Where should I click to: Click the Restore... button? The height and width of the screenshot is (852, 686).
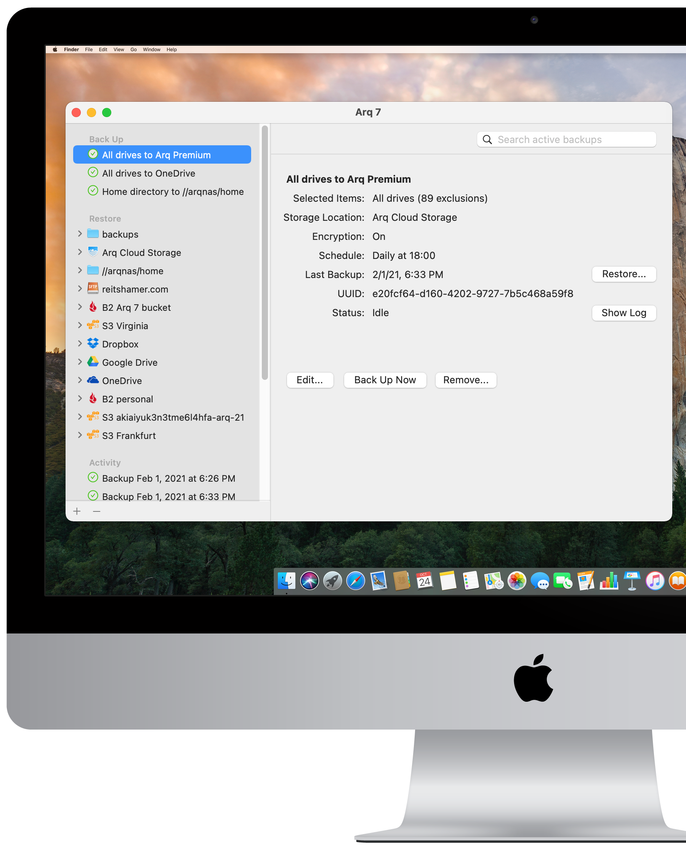click(624, 274)
